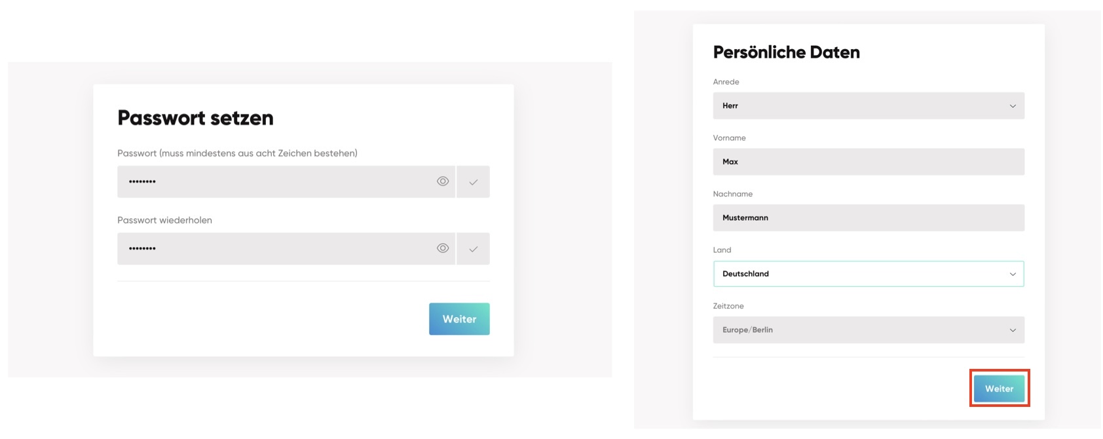Expand the Anrede dropdown chevron arrow
Image resolution: width=1103 pixels, height=439 pixels.
click(x=1013, y=106)
